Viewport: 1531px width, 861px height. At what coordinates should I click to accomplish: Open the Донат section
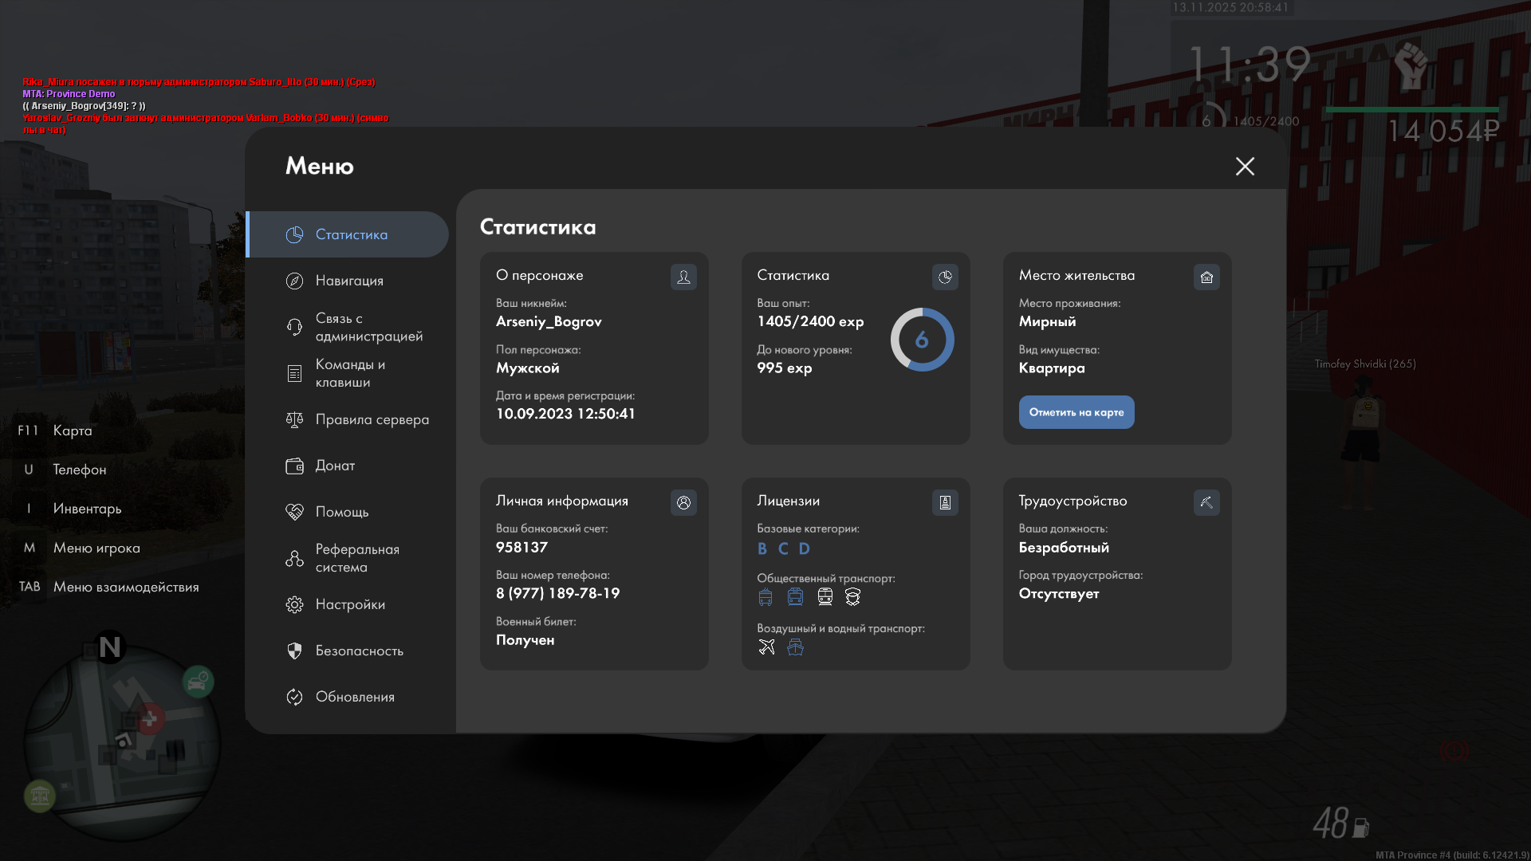[x=335, y=466]
